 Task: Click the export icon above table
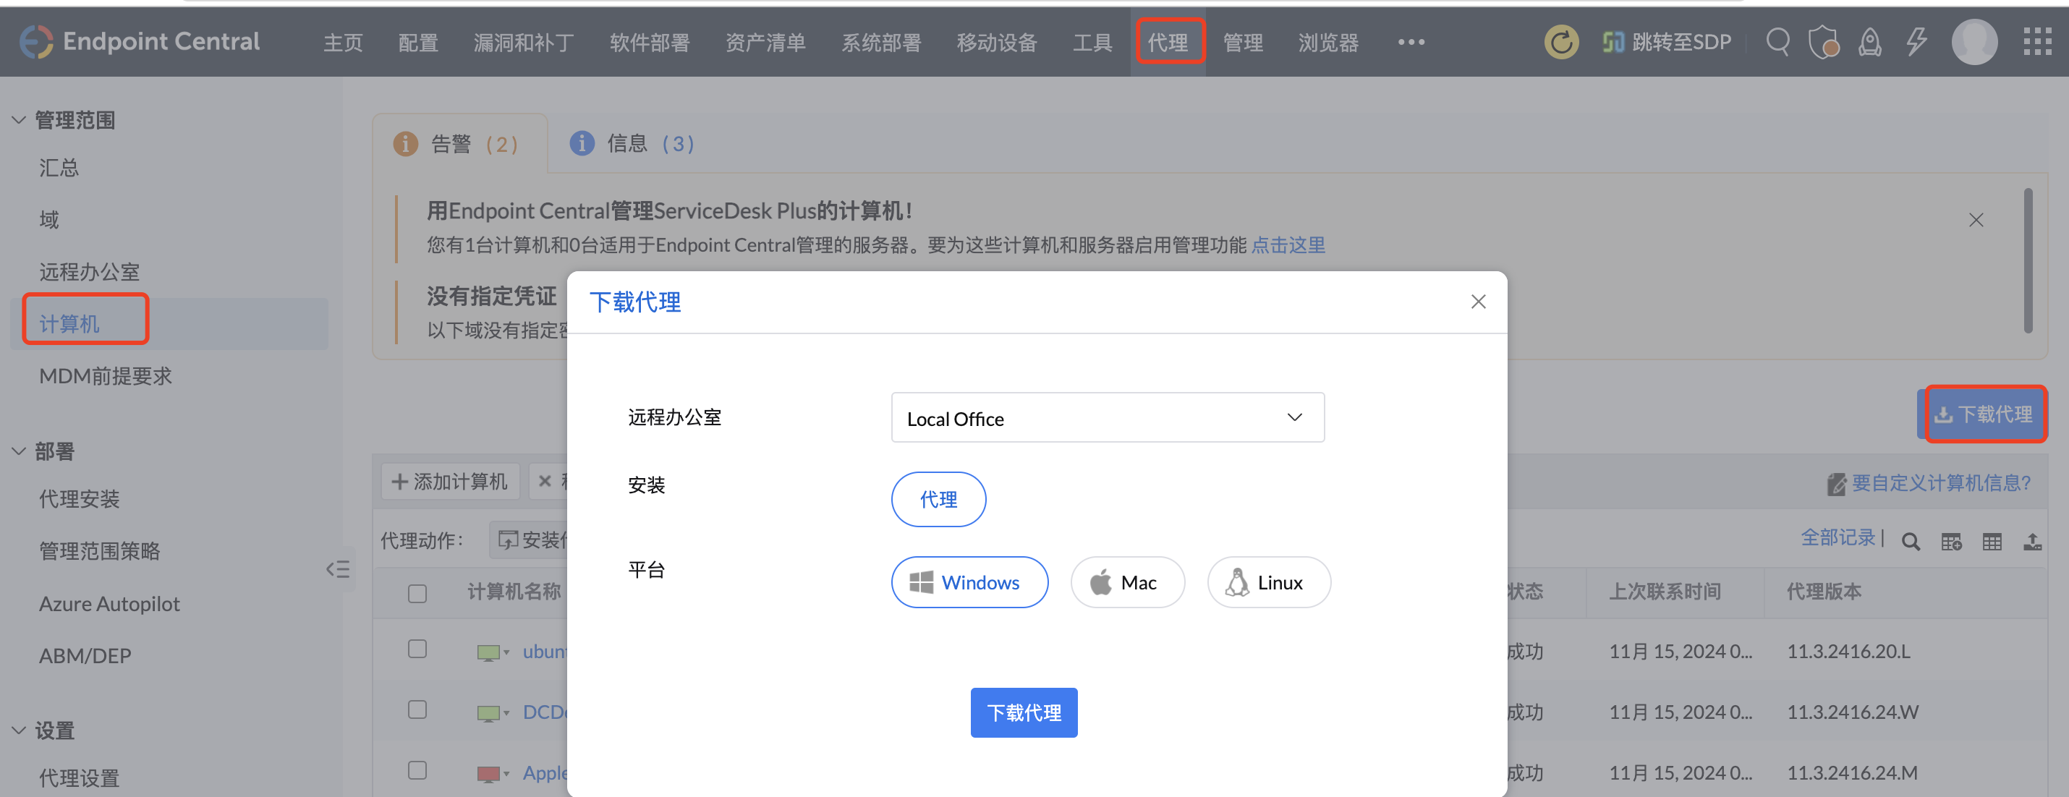pos(2032,542)
